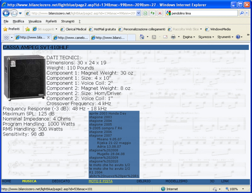Open a new blank tab
Viewport: 252px width, 193px height.
click(131, 38)
